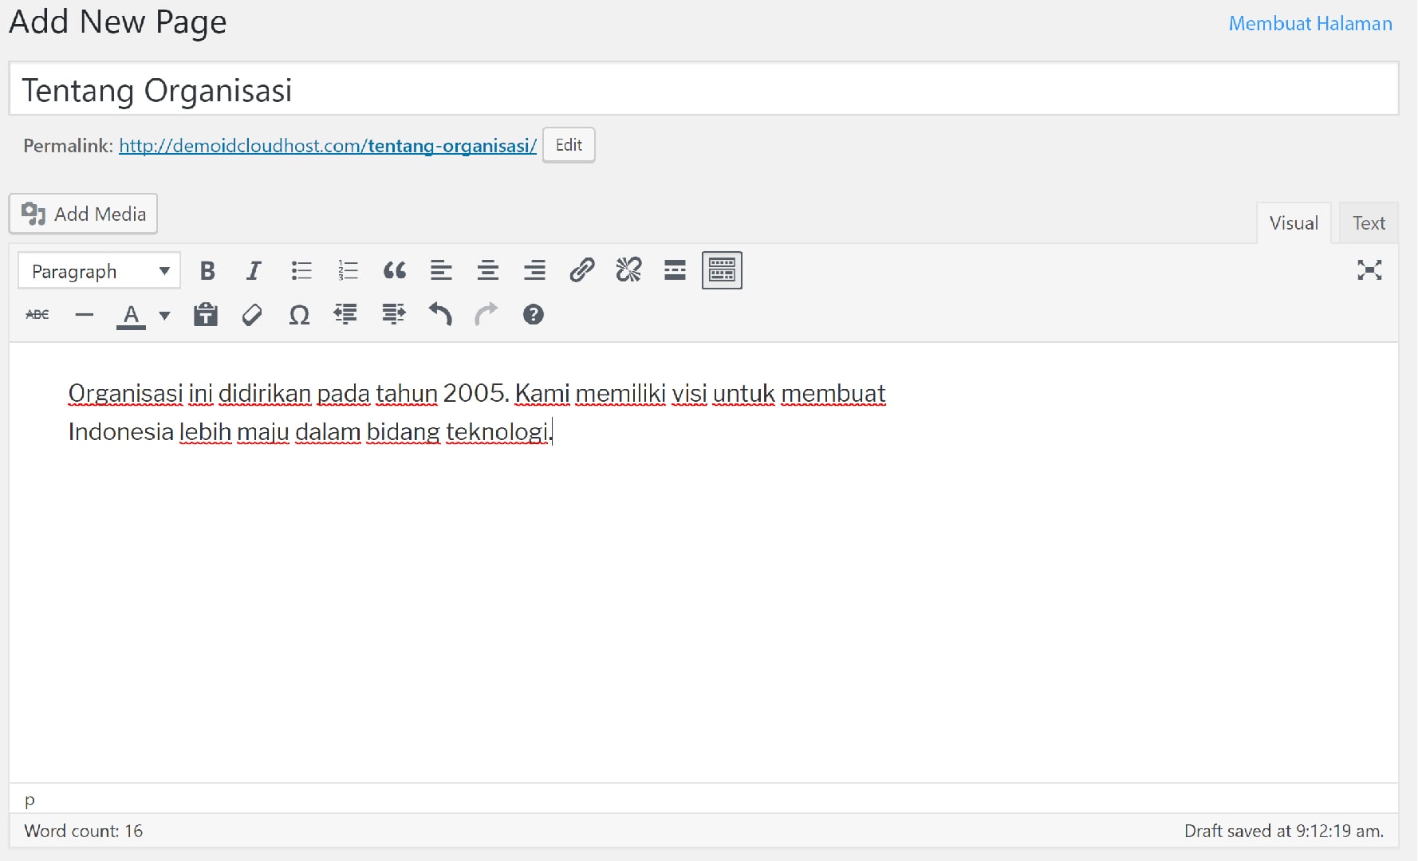Remove link with the unlink icon
1418x861 pixels.
click(x=628, y=271)
